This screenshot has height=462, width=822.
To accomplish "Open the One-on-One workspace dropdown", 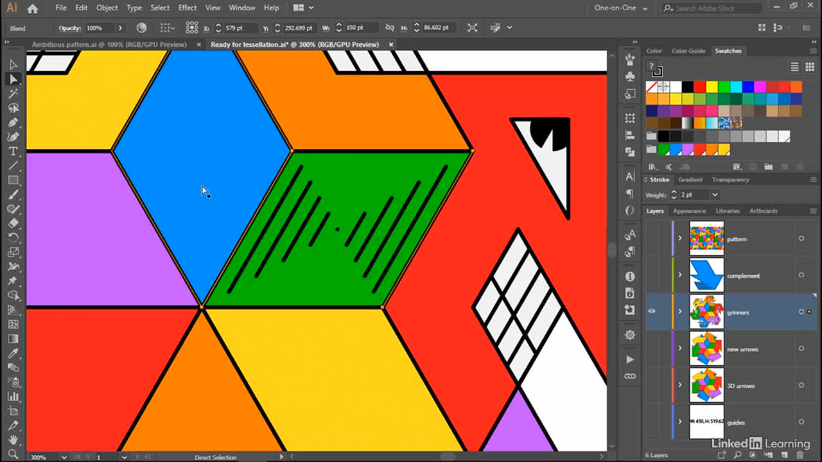I will pyautogui.click(x=620, y=8).
